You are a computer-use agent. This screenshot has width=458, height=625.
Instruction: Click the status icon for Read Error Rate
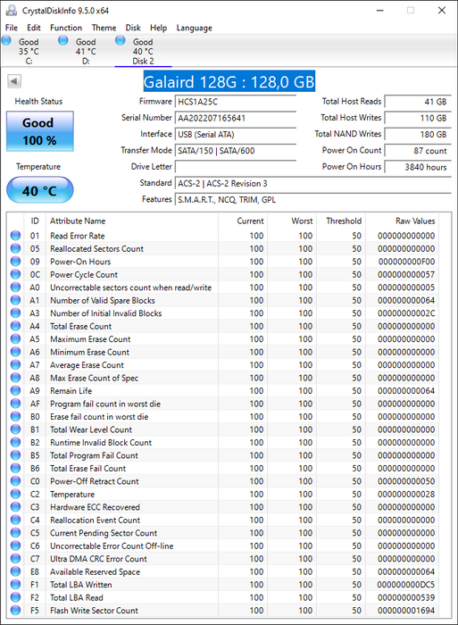point(15,236)
